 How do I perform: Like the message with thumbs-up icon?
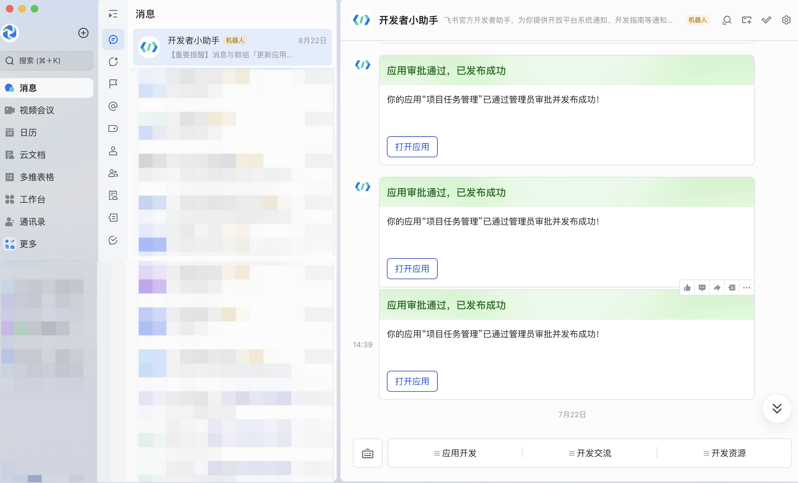(x=687, y=288)
